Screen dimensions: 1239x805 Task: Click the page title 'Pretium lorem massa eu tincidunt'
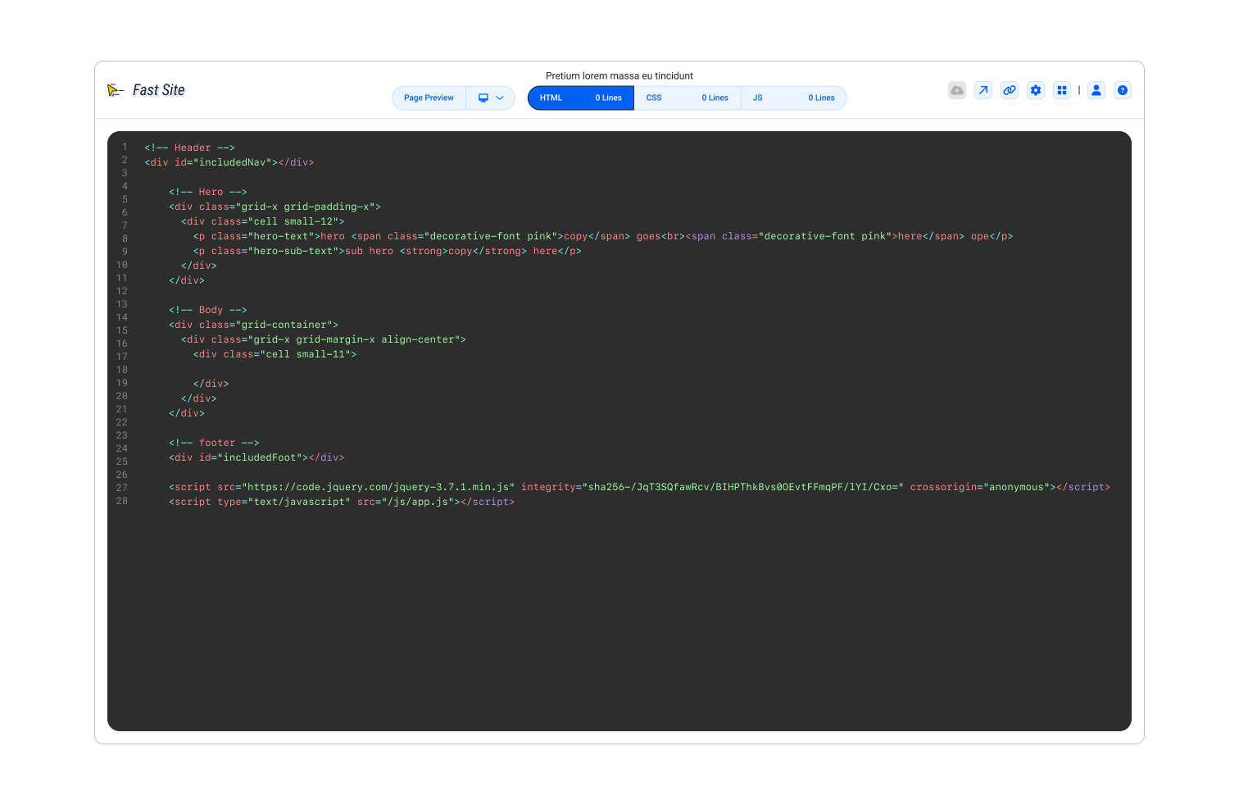coord(619,75)
